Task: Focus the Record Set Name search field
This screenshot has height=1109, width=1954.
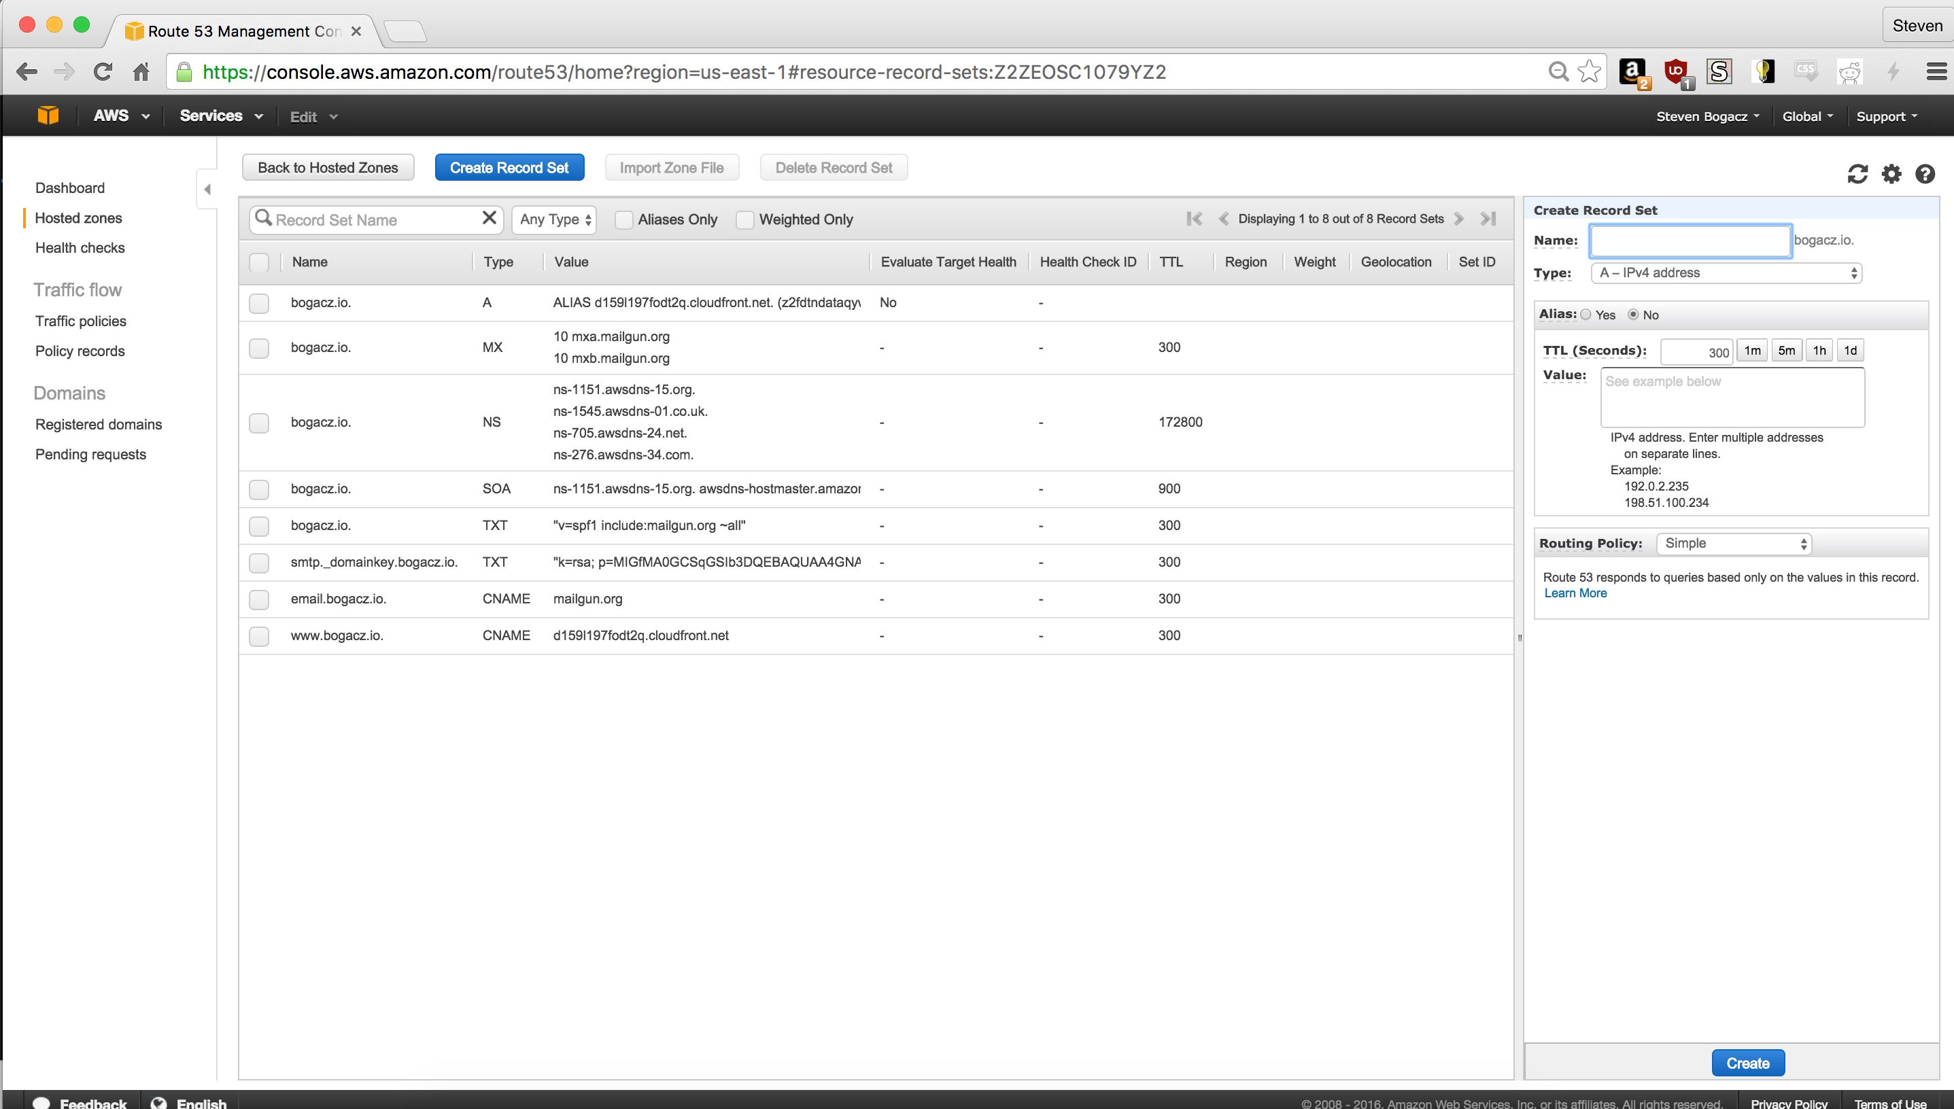Action: click(377, 219)
